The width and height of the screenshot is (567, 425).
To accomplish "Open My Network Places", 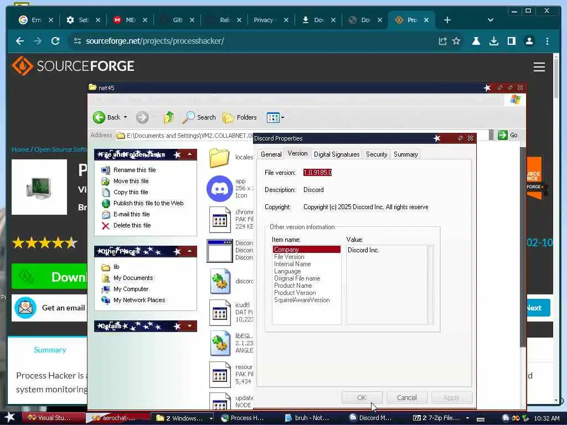I will point(139,300).
